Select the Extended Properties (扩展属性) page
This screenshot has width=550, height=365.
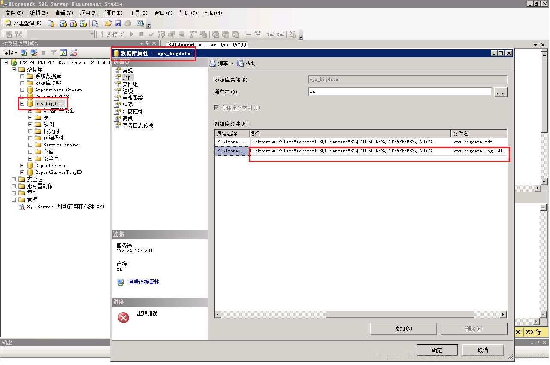(x=133, y=112)
